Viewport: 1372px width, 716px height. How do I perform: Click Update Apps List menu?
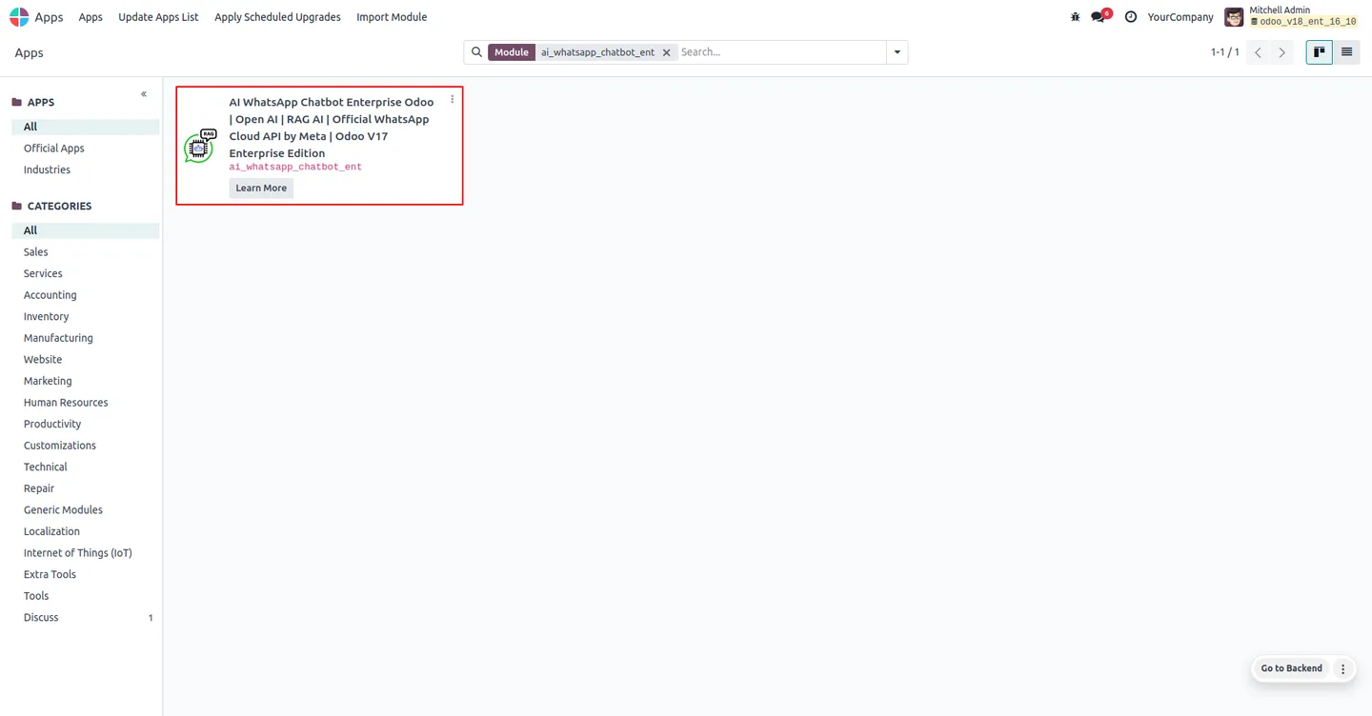[x=158, y=17]
